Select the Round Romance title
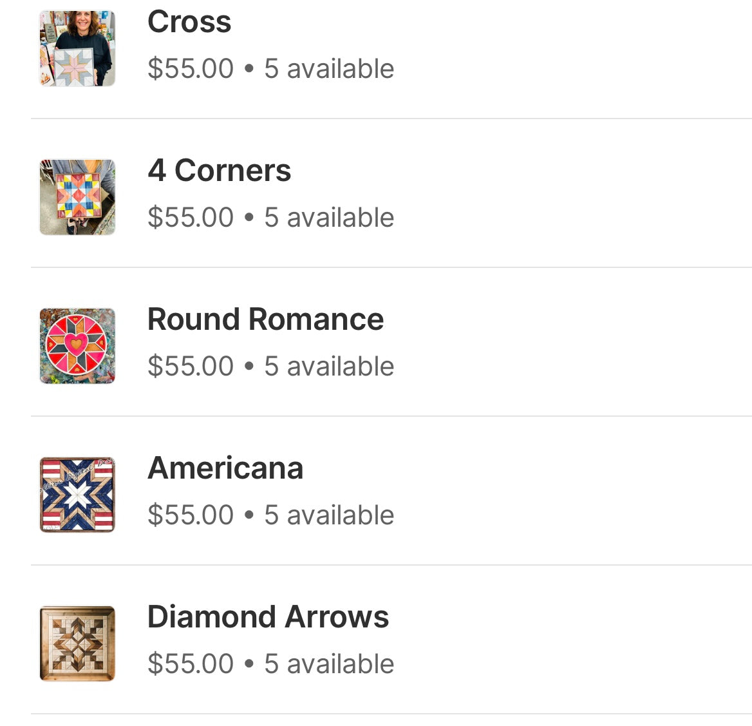Viewport: 752px width, 726px height. [265, 320]
